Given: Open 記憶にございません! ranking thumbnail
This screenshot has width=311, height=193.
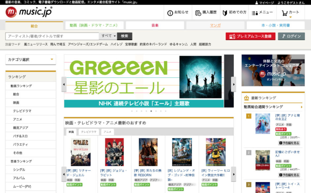Looking at the screenshot, I should 263,160.
